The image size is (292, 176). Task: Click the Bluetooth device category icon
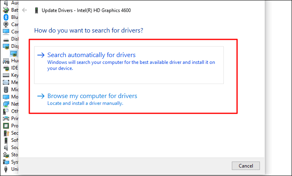[6, 17]
